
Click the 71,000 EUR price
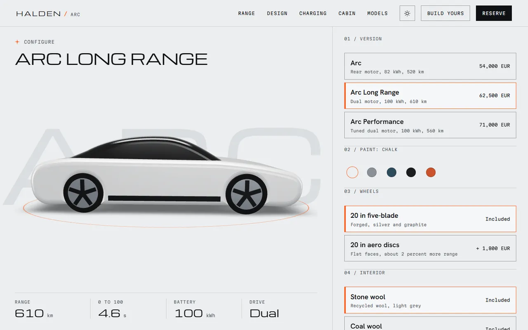[x=495, y=125]
